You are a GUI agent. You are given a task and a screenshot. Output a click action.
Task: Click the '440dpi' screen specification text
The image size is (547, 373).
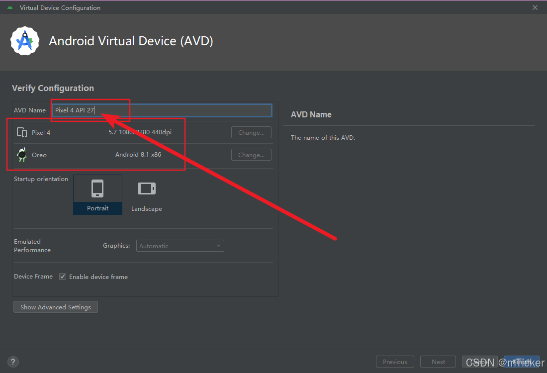pos(162,132)
